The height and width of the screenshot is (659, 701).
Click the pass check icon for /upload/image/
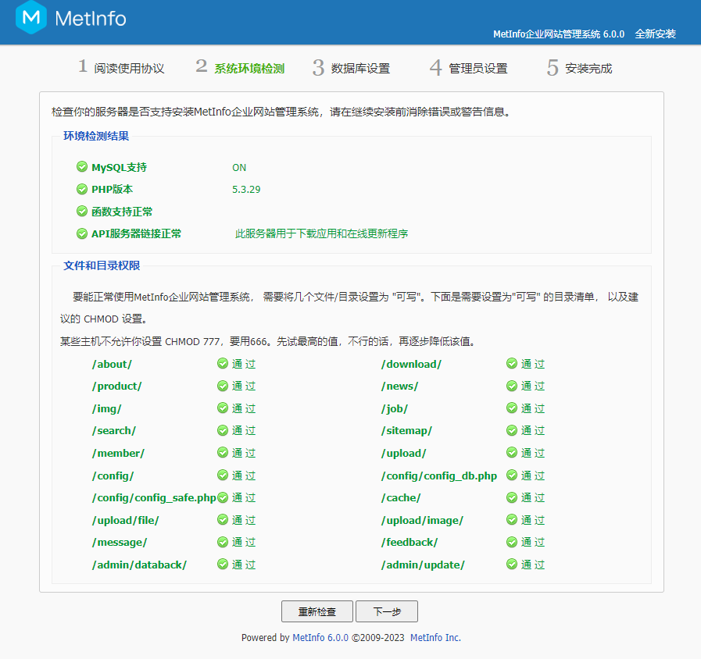click(512, 520)
